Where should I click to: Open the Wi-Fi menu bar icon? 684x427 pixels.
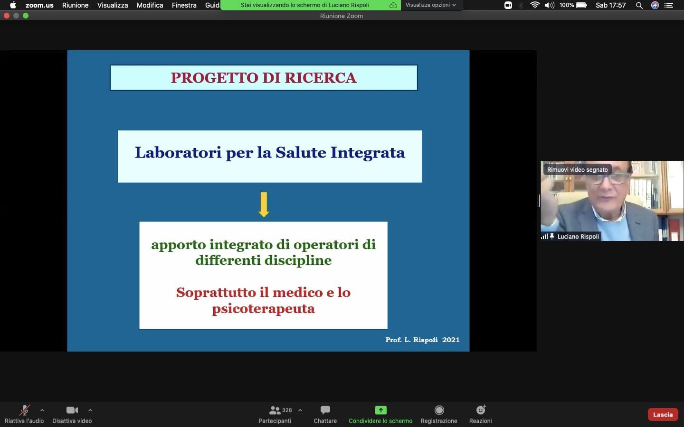(535, 5)
